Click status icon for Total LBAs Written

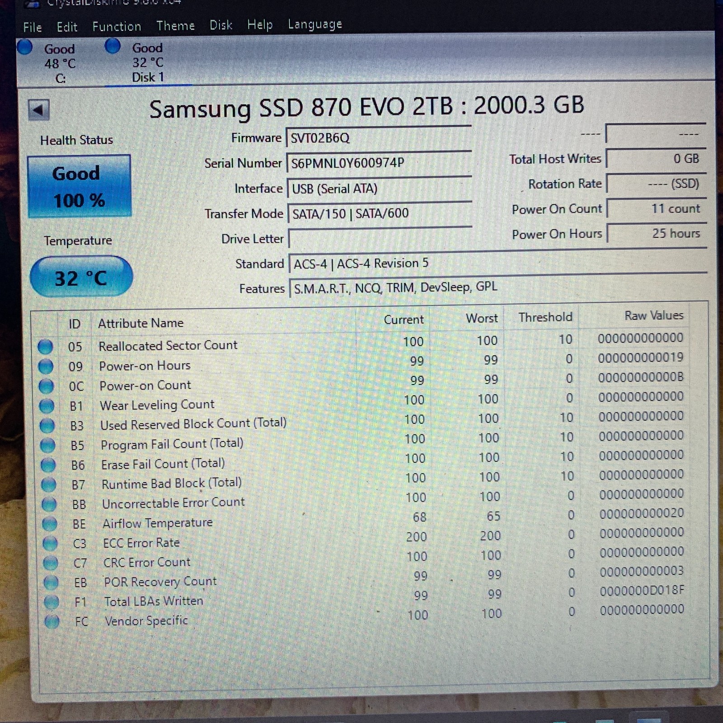click(51, 602)
